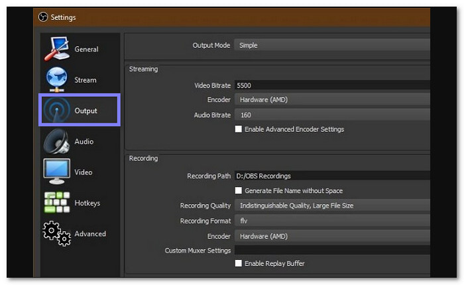Click the OBS logo in title bar
Screen dimensions: 464x285
click(43, 17)
